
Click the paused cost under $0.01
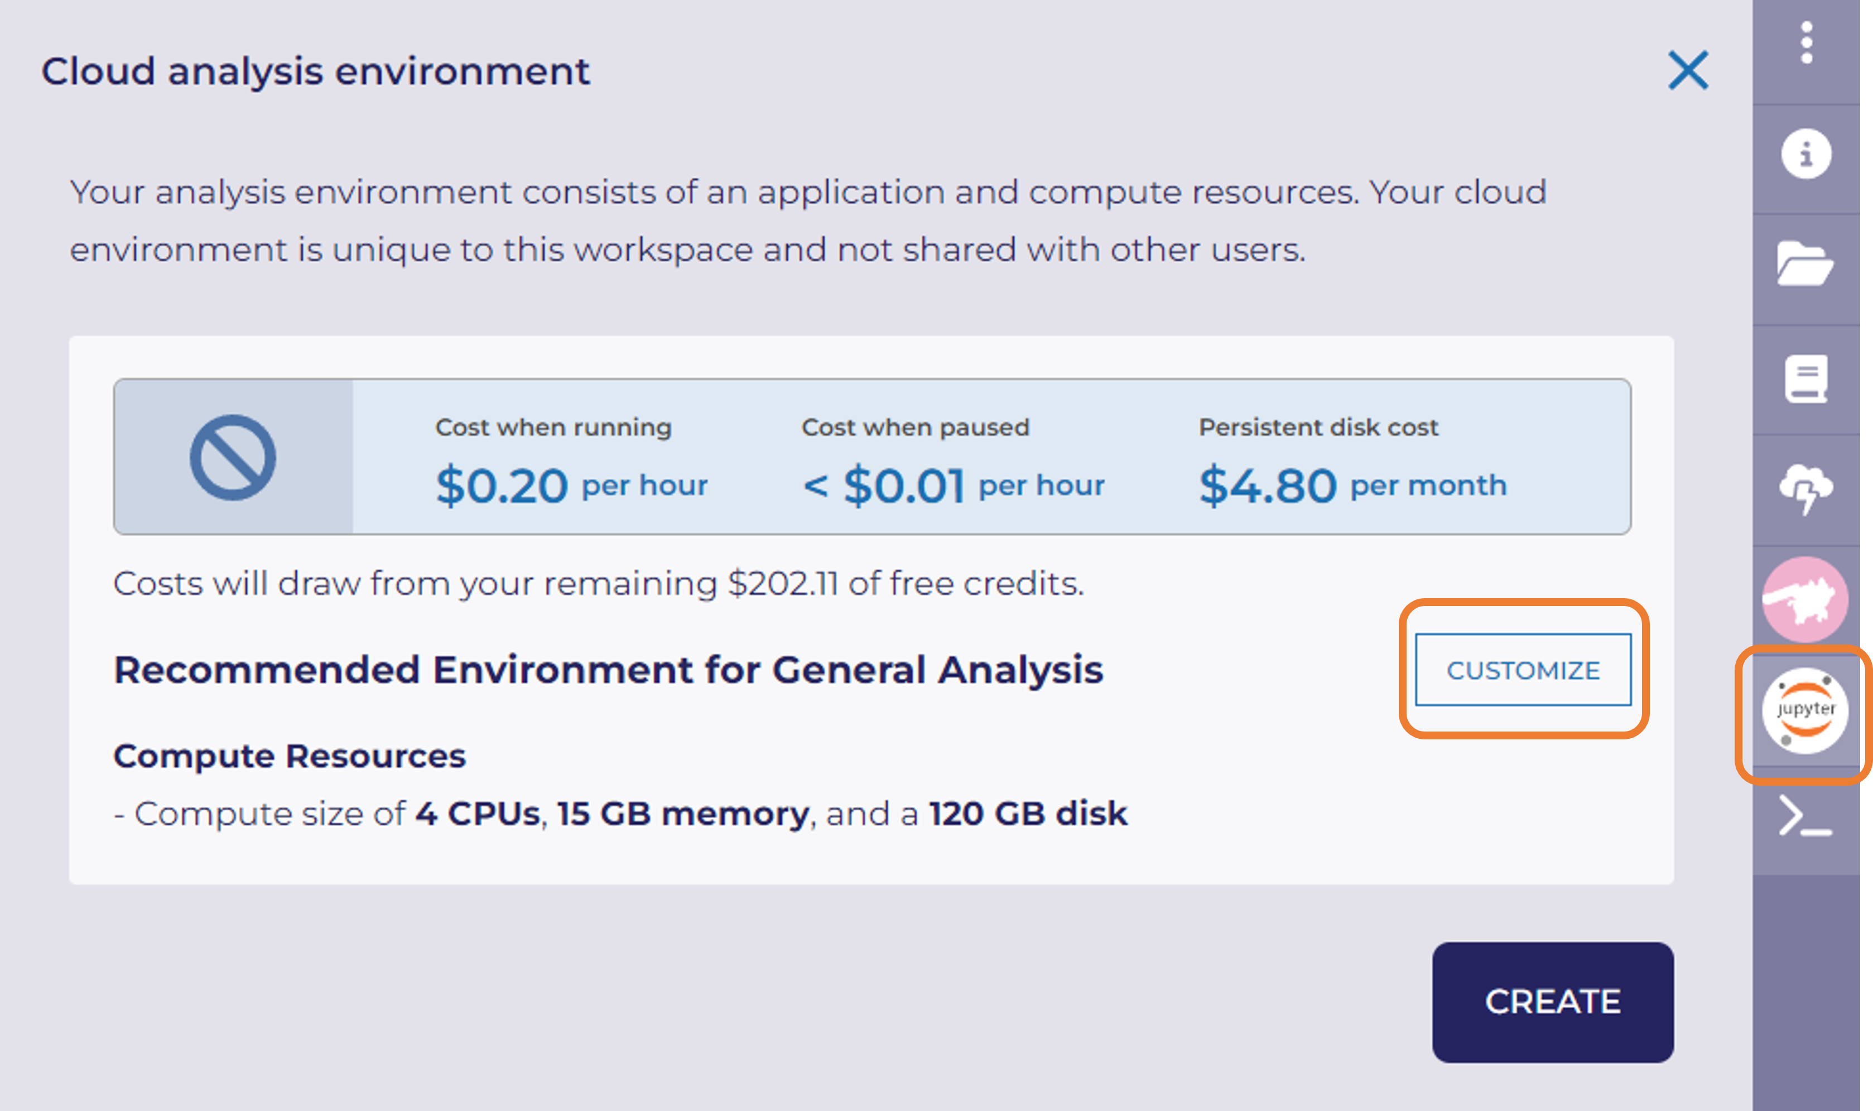[953, 485]
